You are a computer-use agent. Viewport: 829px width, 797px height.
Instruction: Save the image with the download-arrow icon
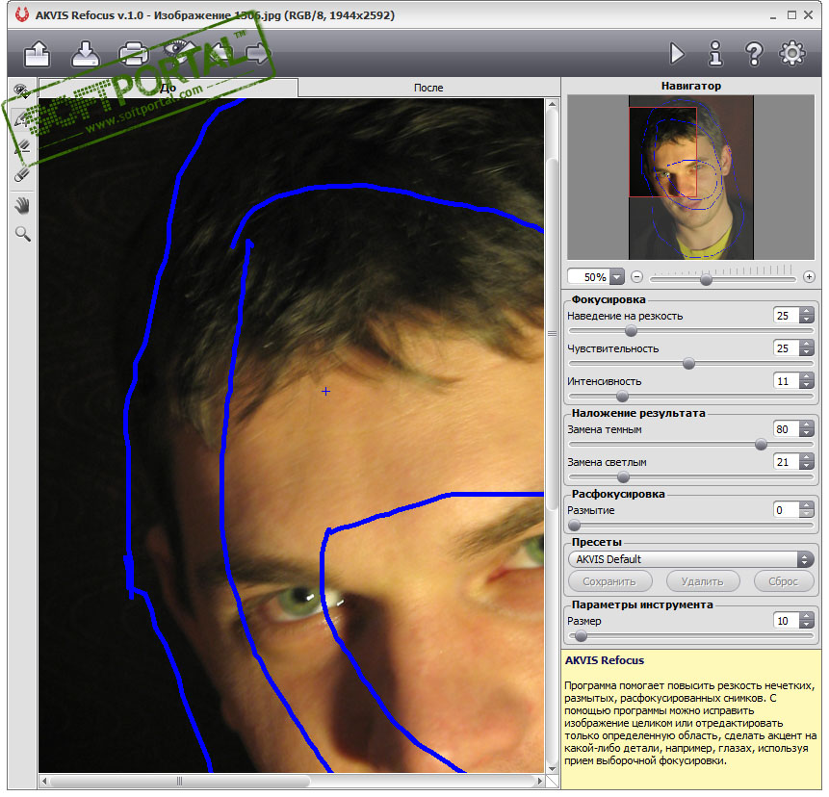tap(85, 53)
